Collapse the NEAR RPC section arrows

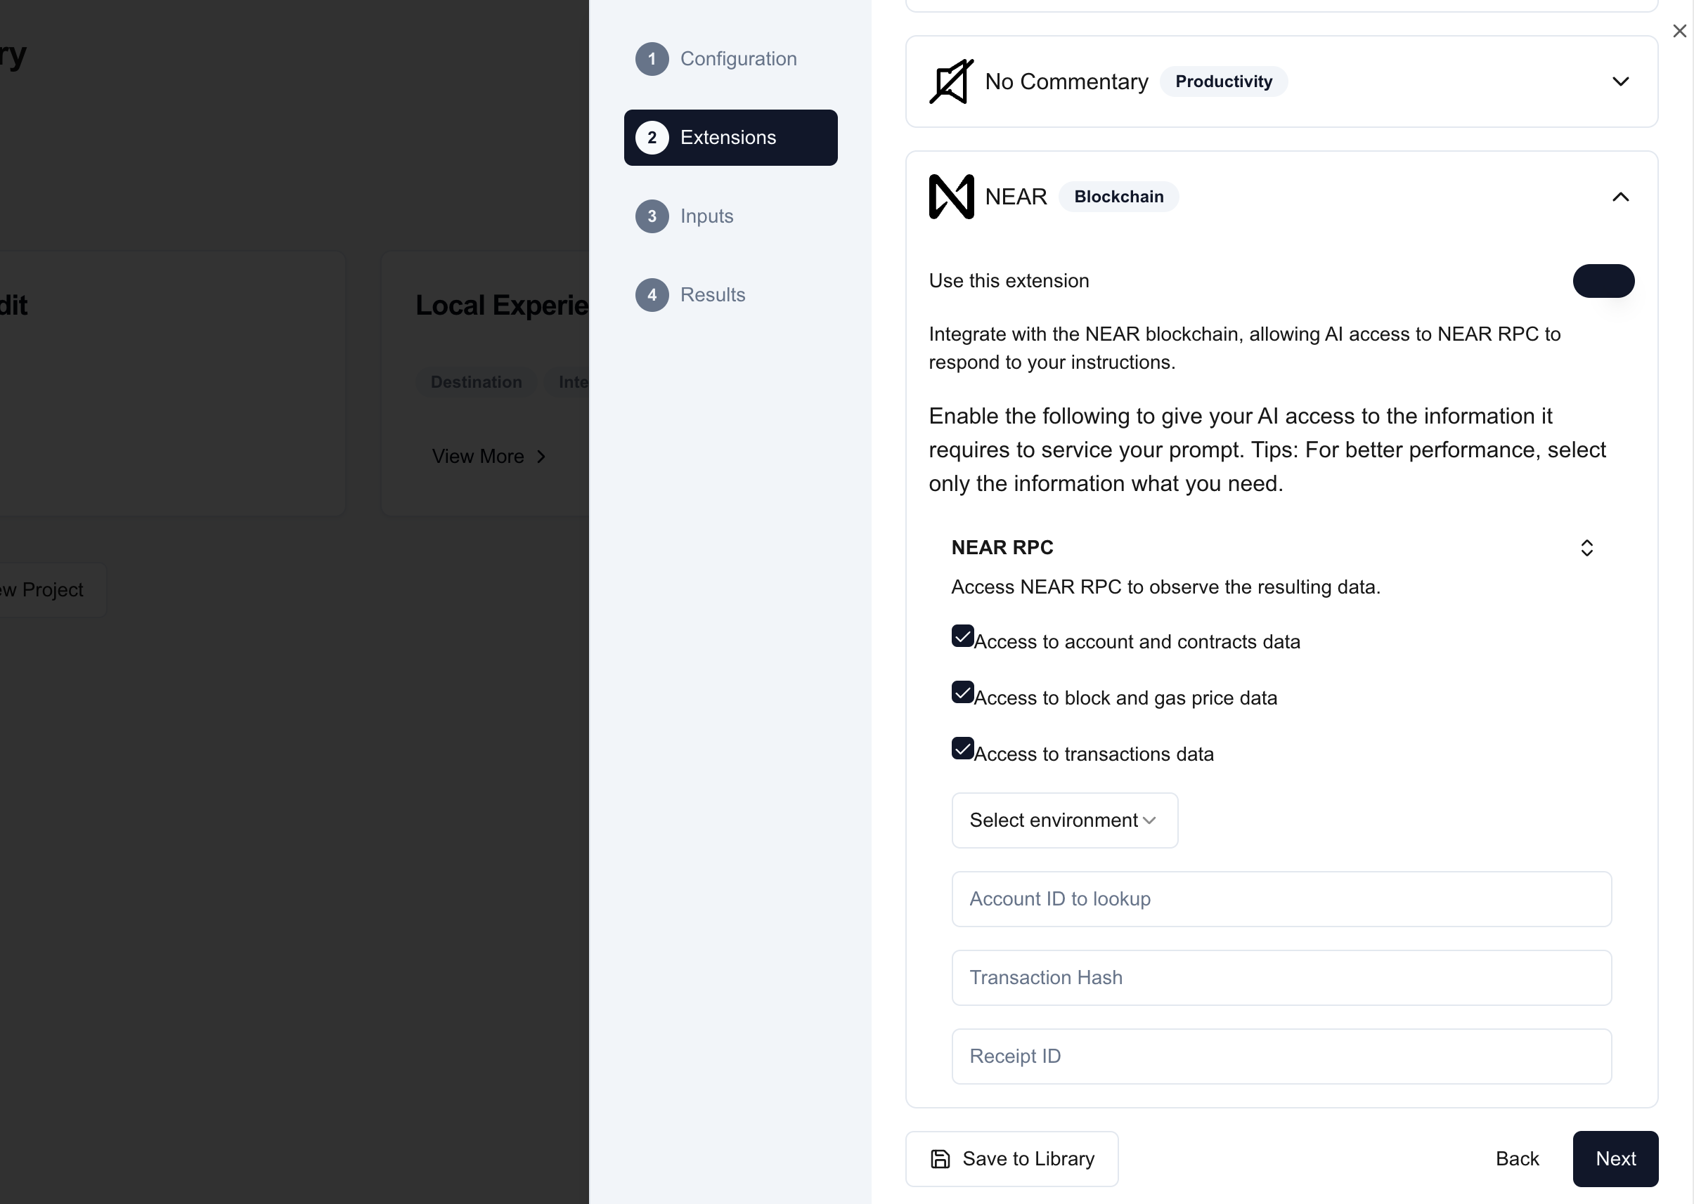pyautogui.click(x=1586, y=548)
